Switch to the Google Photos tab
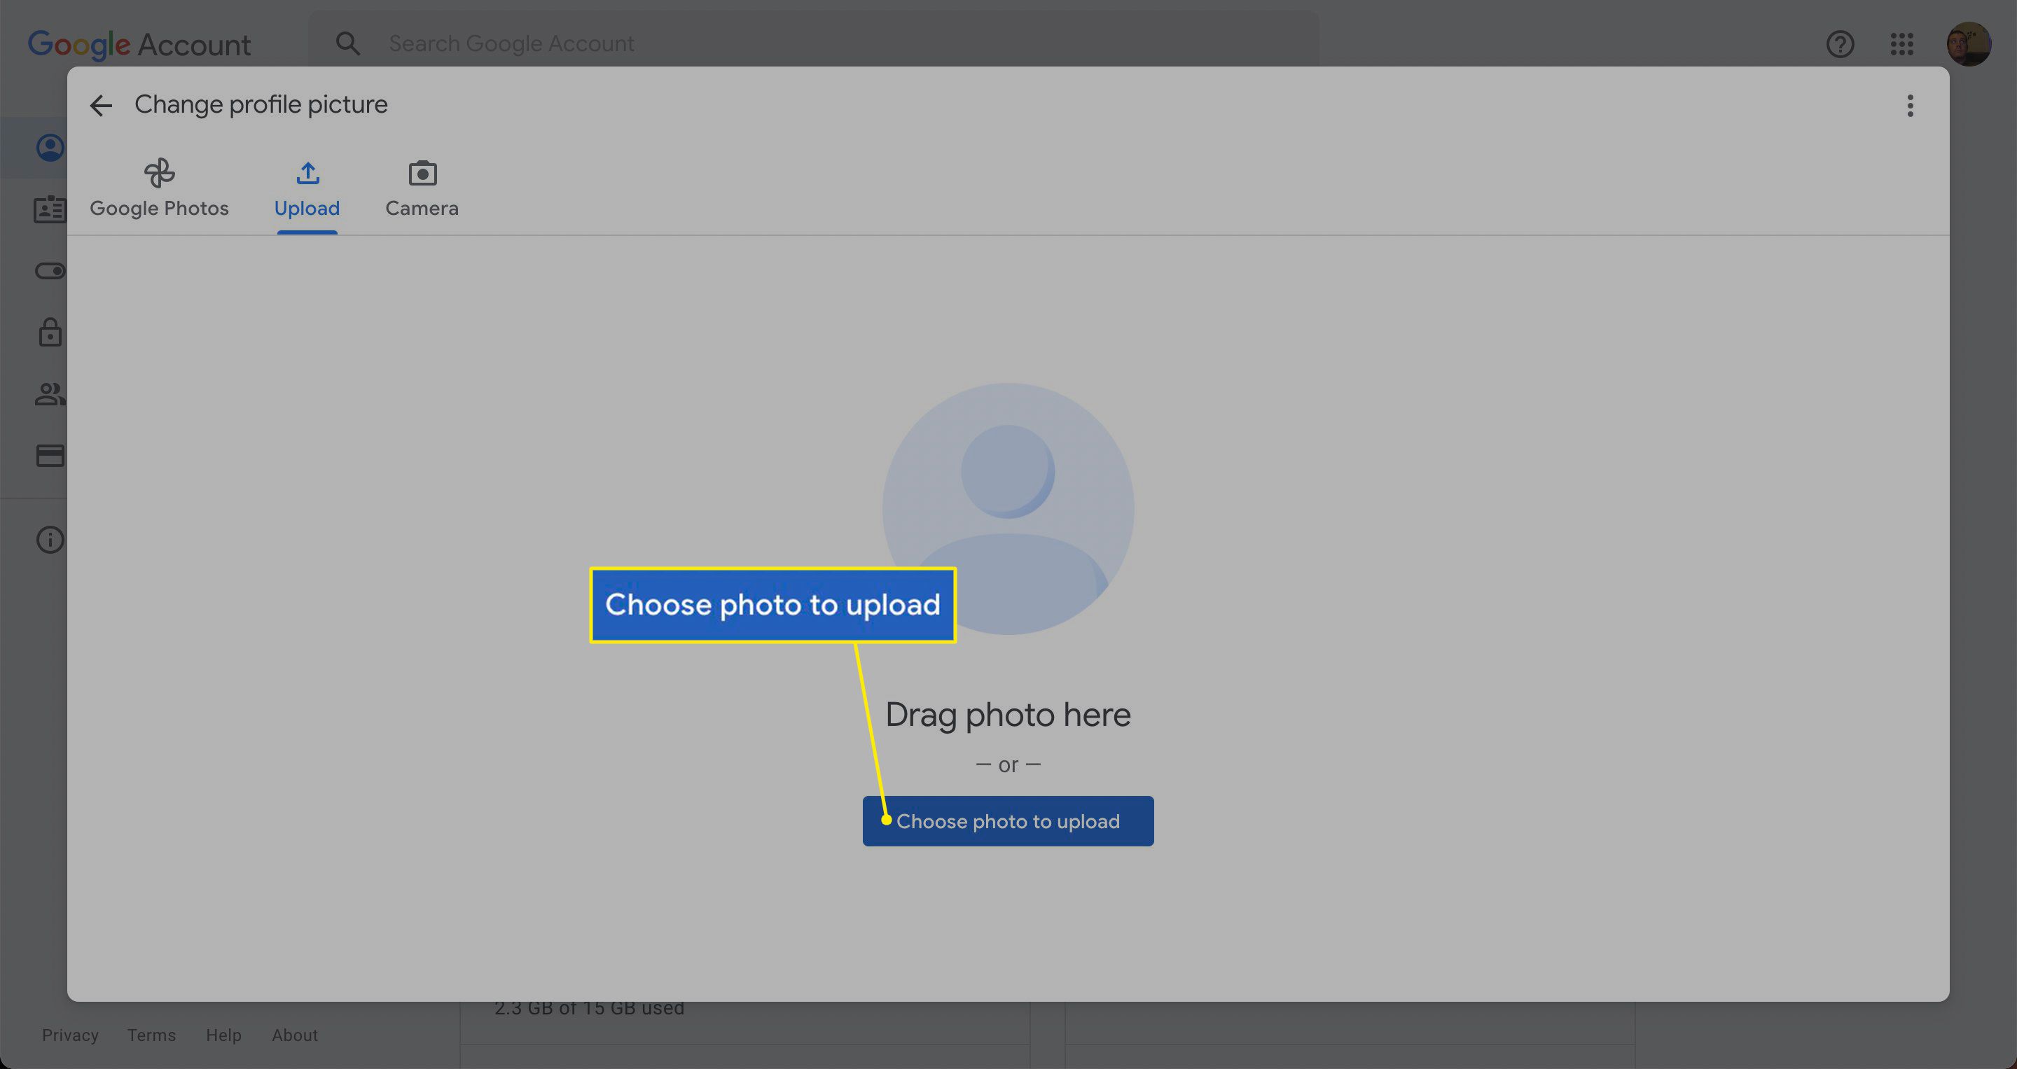 (159, 188)
